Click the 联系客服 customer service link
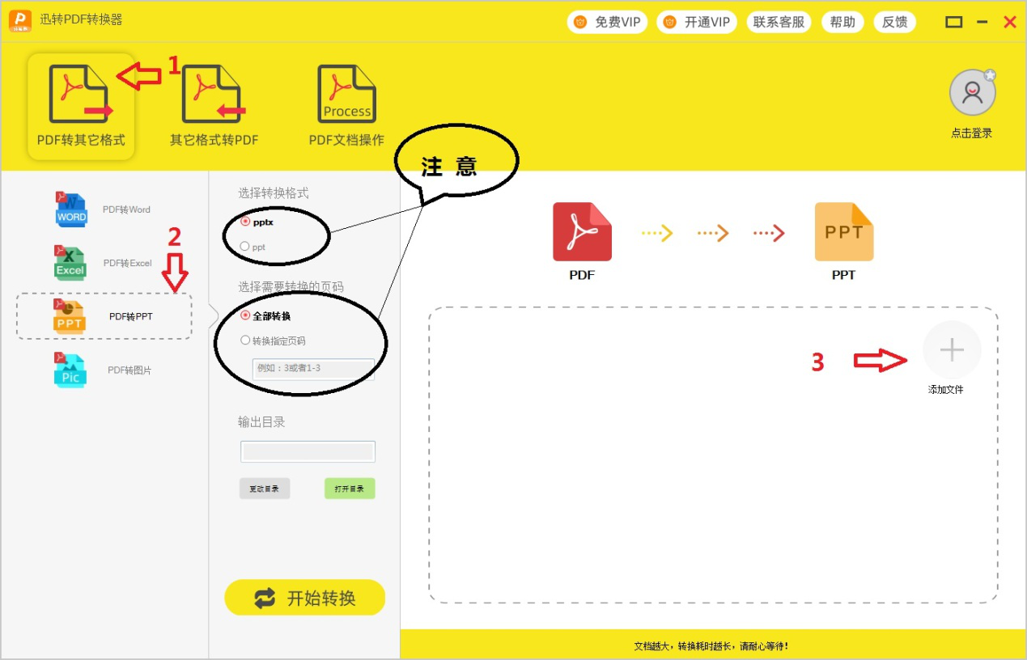This screenshot has height=660, width=1027. click(x=779, y=22)
